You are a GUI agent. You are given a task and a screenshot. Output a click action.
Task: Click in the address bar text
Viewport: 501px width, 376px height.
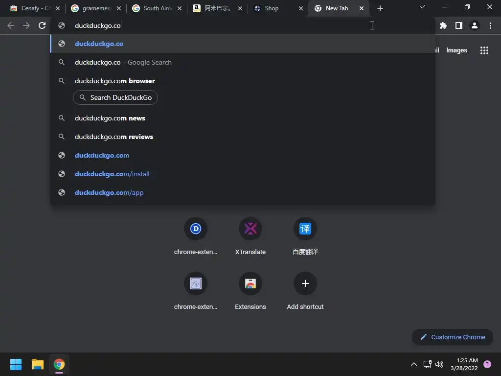point(98,25)
